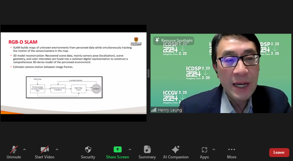The image size is (293, 161).
Task: Click the Henry Leung name label
Action: (170, 110)
